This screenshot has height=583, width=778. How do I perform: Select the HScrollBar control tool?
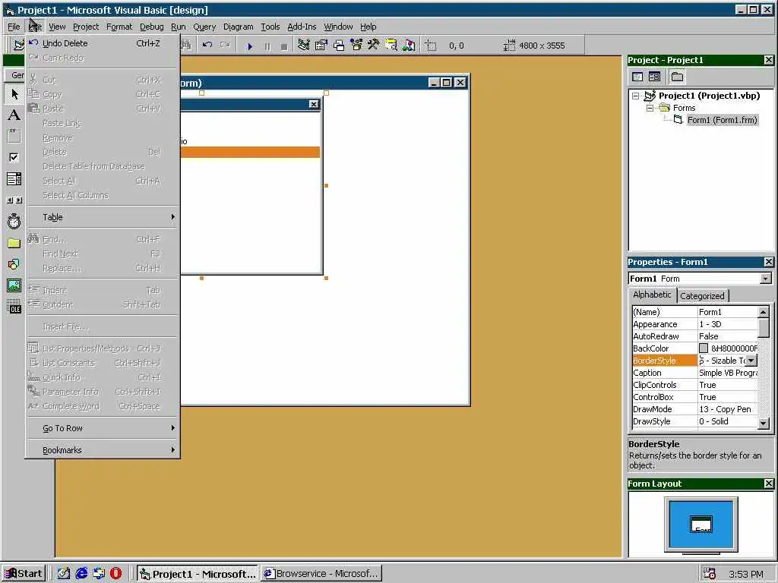(x=14, y=200)
